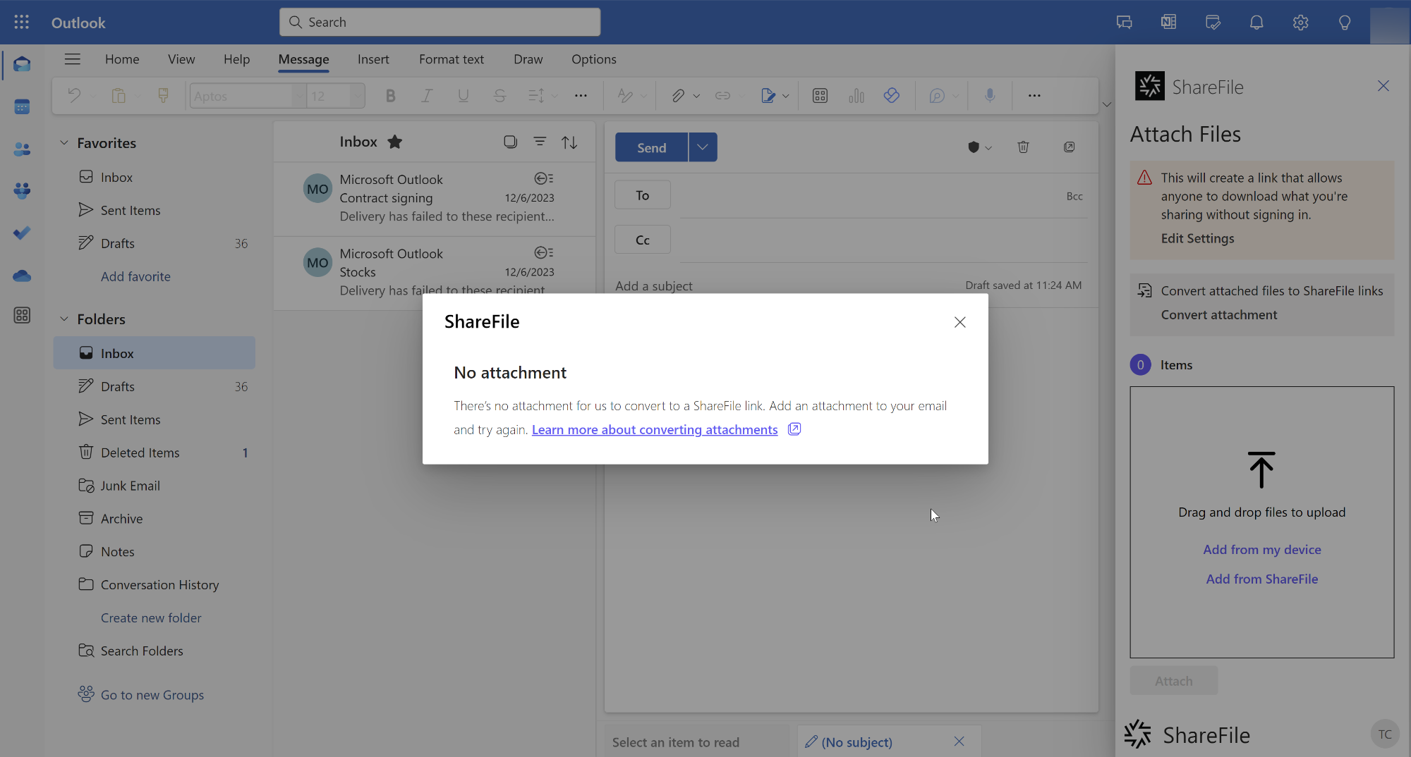The height and width of the screenshot is (757, 1411).
Task: Switch to the Help tab
Action: pos(236,59)
